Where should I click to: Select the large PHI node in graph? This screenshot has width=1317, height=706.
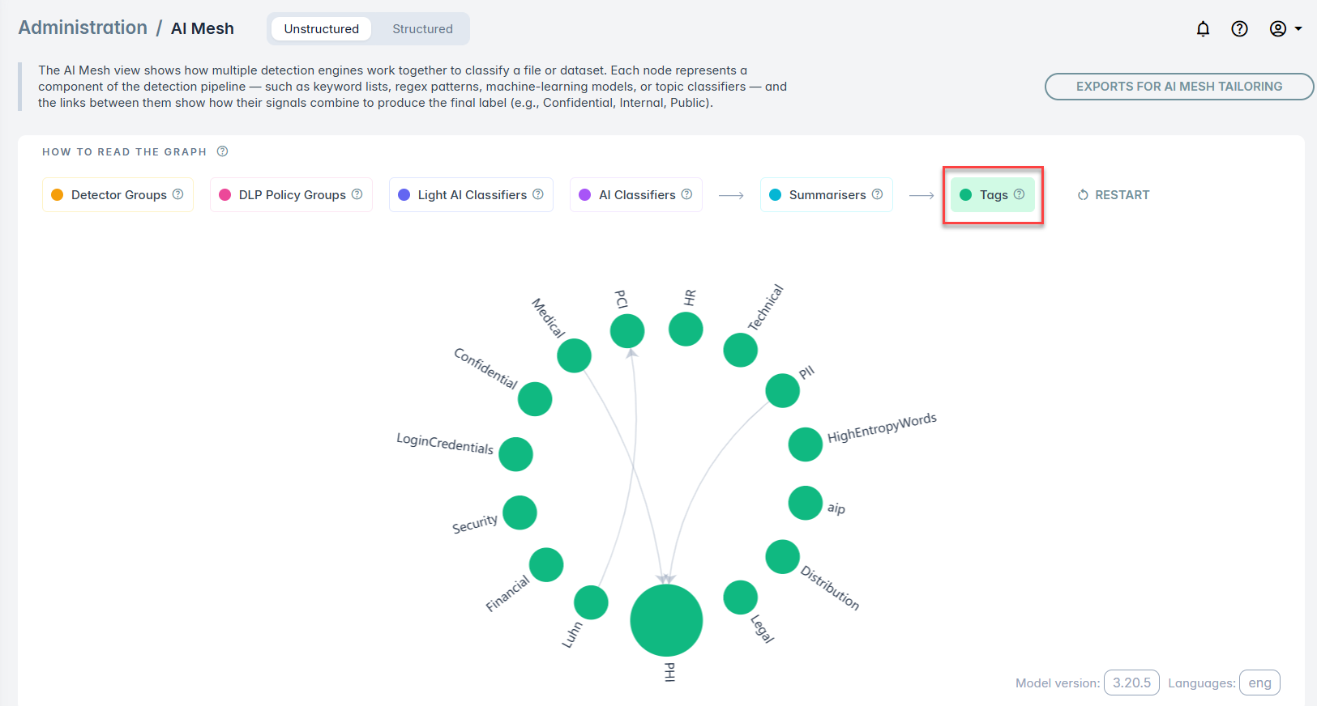pos(666,620)
